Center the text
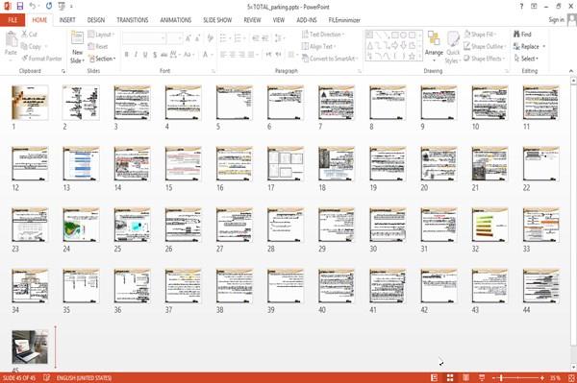This screenshot has width=577, height=383. [x=233, y=55]
